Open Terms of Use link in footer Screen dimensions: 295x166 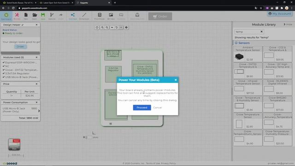[153, 163]
